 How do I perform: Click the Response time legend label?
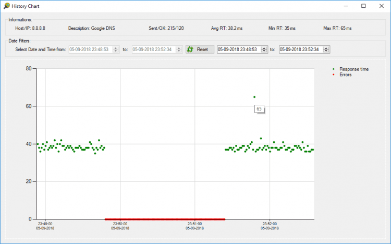click(x=354, y=69)
